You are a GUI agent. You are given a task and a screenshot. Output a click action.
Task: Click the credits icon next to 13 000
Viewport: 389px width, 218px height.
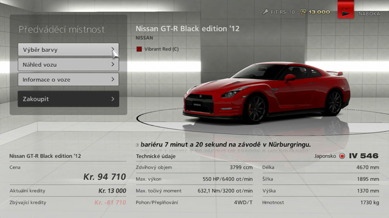(304, 11)
